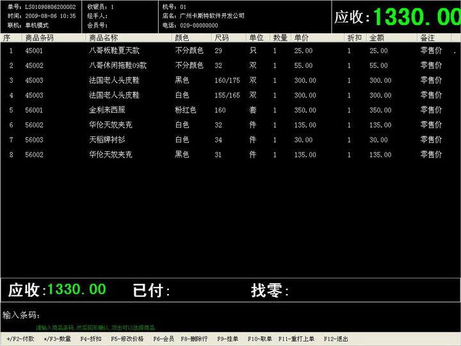Click the F4-折扣 discount shortcut
This screenshot has width=461, height=346.
91,339
